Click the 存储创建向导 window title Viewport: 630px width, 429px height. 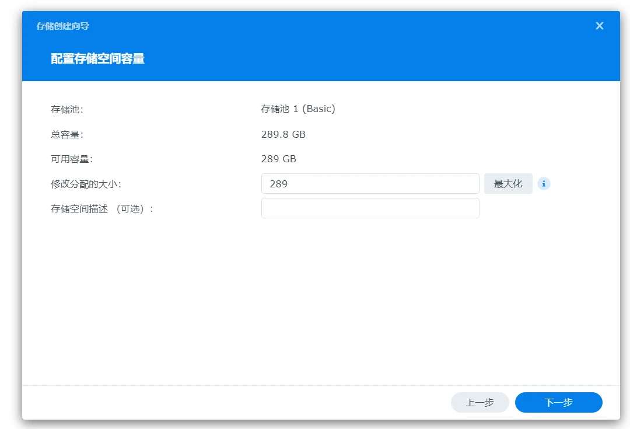[x=62, y=26]
